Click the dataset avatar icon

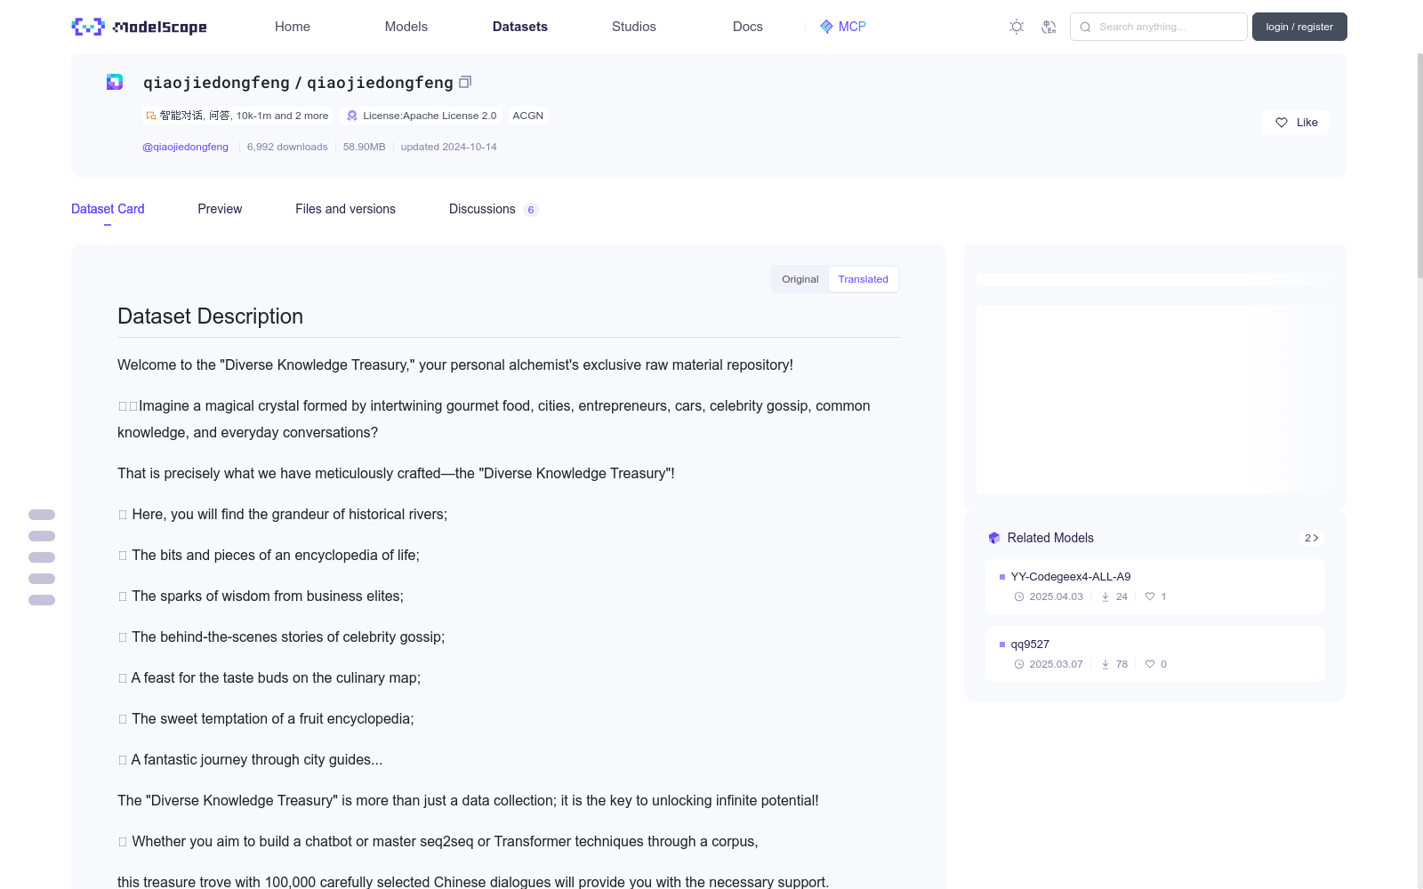click(x=115, y=82)
